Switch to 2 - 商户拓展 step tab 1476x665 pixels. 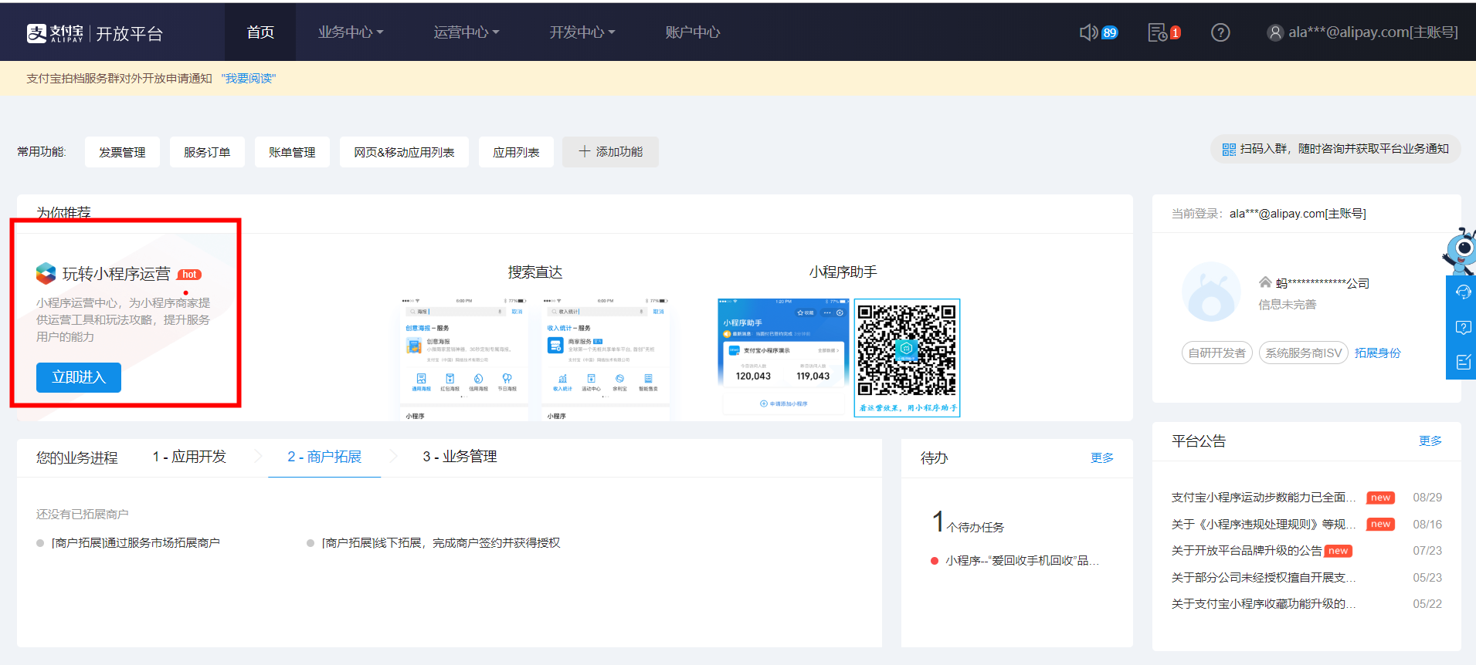point(324,457)
